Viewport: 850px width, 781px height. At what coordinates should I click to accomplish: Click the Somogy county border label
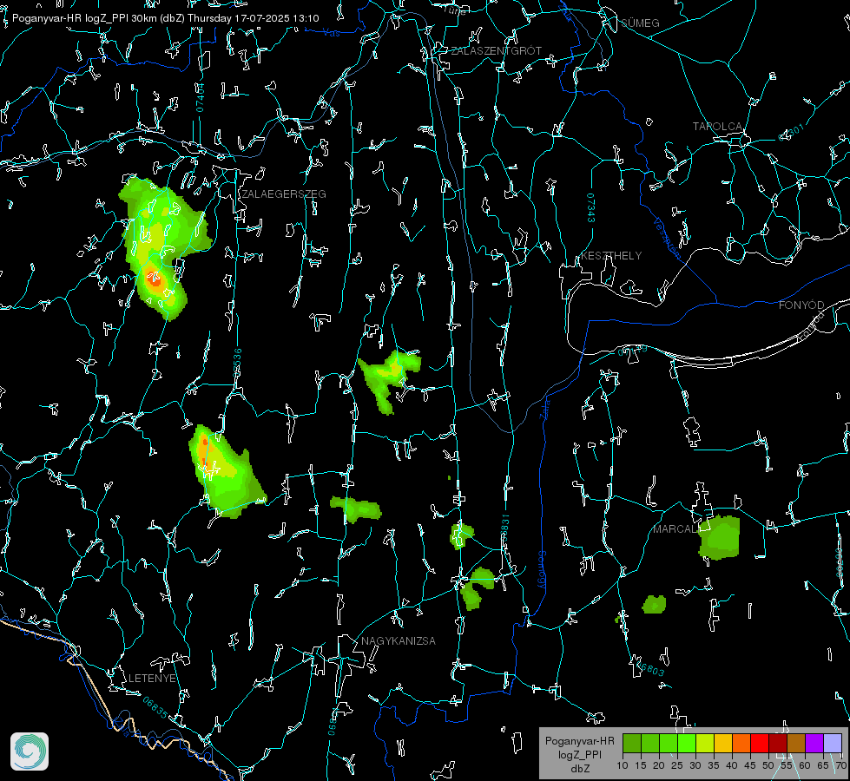click(542, 570)
